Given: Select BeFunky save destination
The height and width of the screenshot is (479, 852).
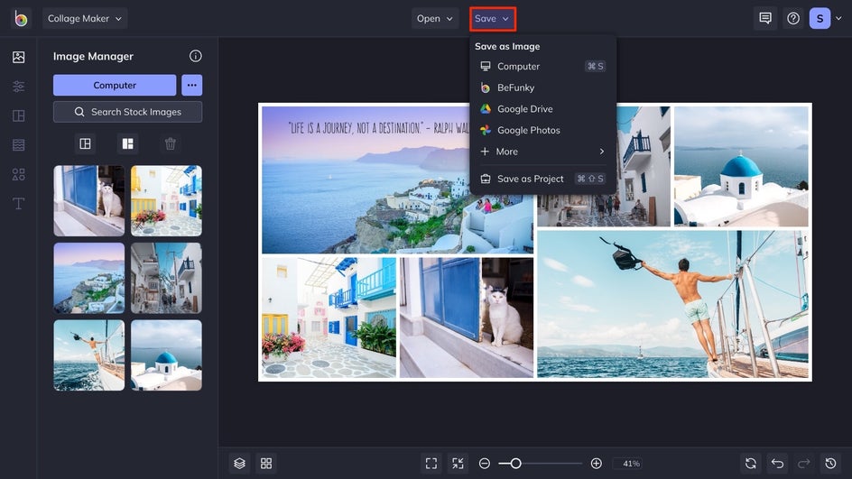Looking at the screenshot, I should pyautogui.click(x=542, y=88).
